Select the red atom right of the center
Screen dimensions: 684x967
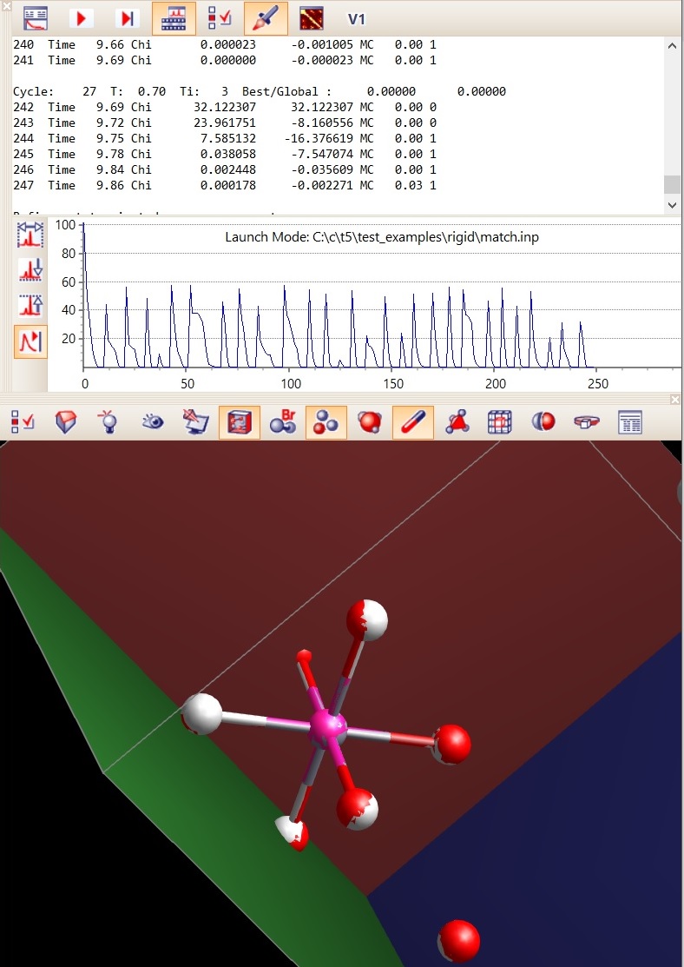click(451, 745)
